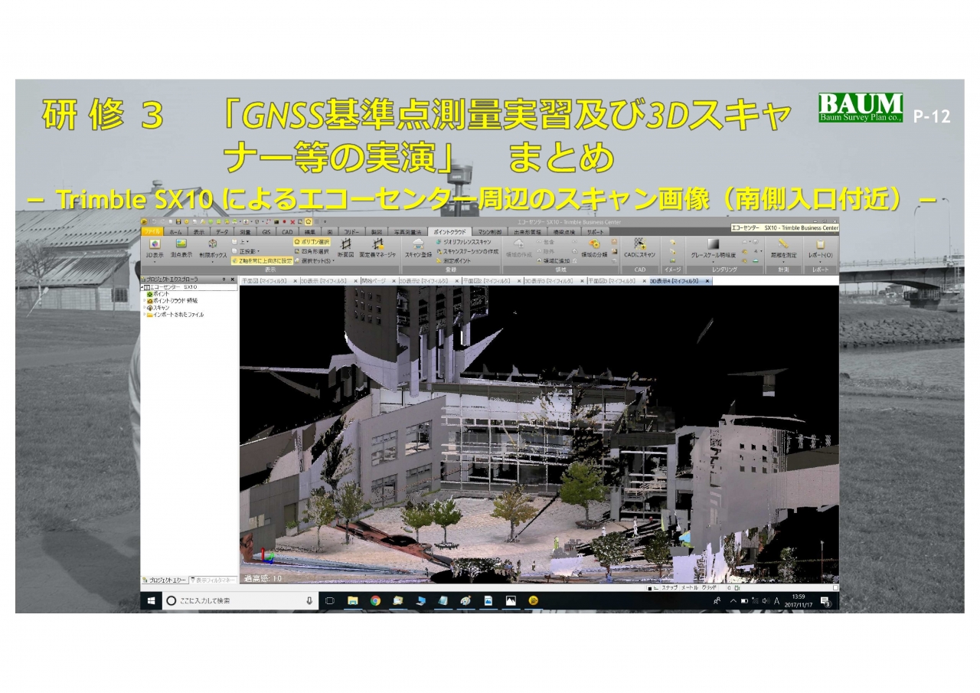
Task: Open the 正投影 projection dropdown
Action: click(247, 250)
